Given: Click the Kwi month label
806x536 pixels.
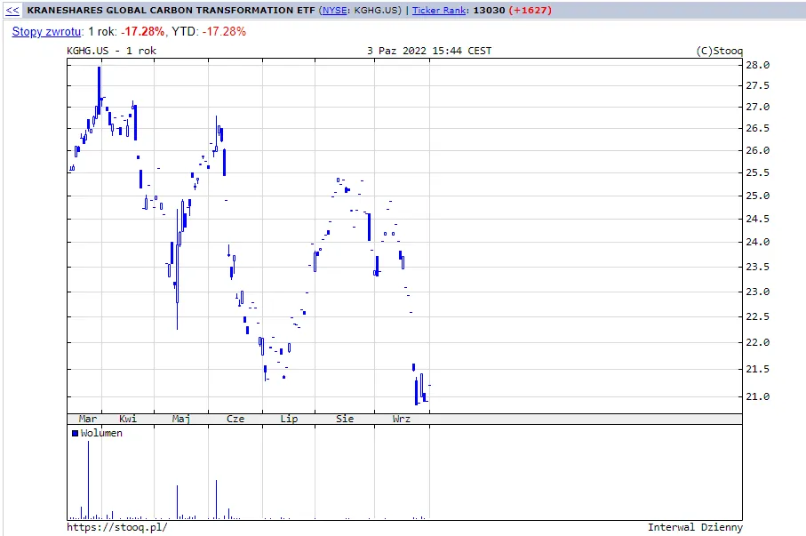Looking at the screenshot, I should 128,419.
